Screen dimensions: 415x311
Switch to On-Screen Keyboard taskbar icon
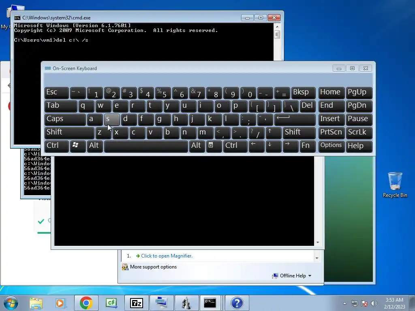pos(162,303)
